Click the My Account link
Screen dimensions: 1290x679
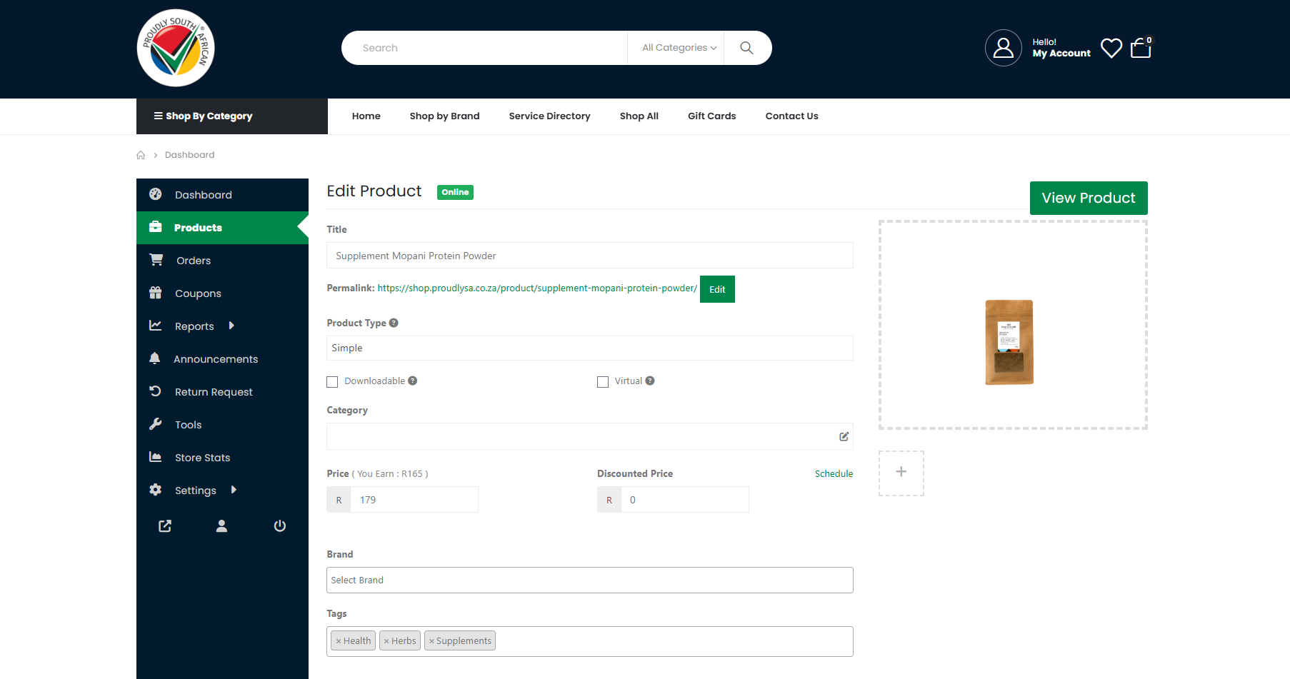pyautogui.click(x=1061, y=54)
